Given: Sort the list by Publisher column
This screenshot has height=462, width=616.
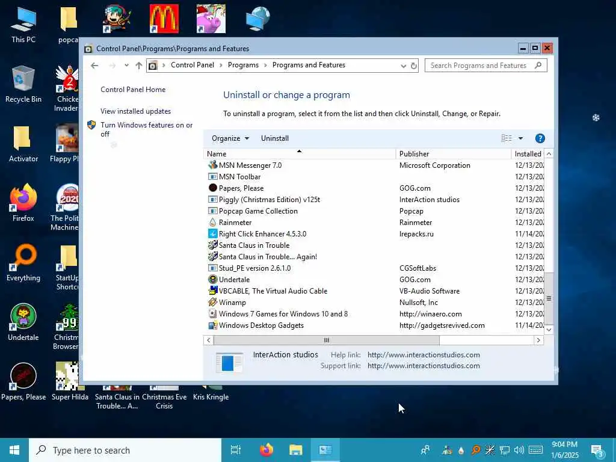Looking at the screenshot, I should pos(454,153).
